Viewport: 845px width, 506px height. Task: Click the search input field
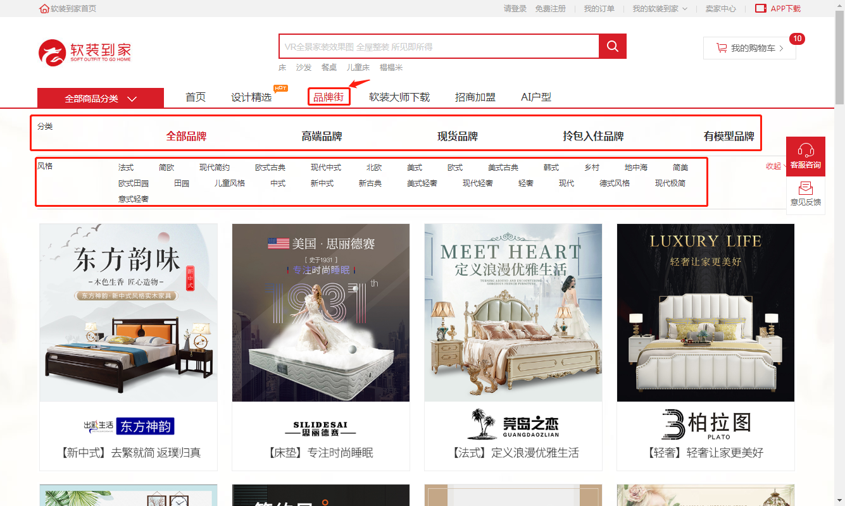(x=439, y=46)
